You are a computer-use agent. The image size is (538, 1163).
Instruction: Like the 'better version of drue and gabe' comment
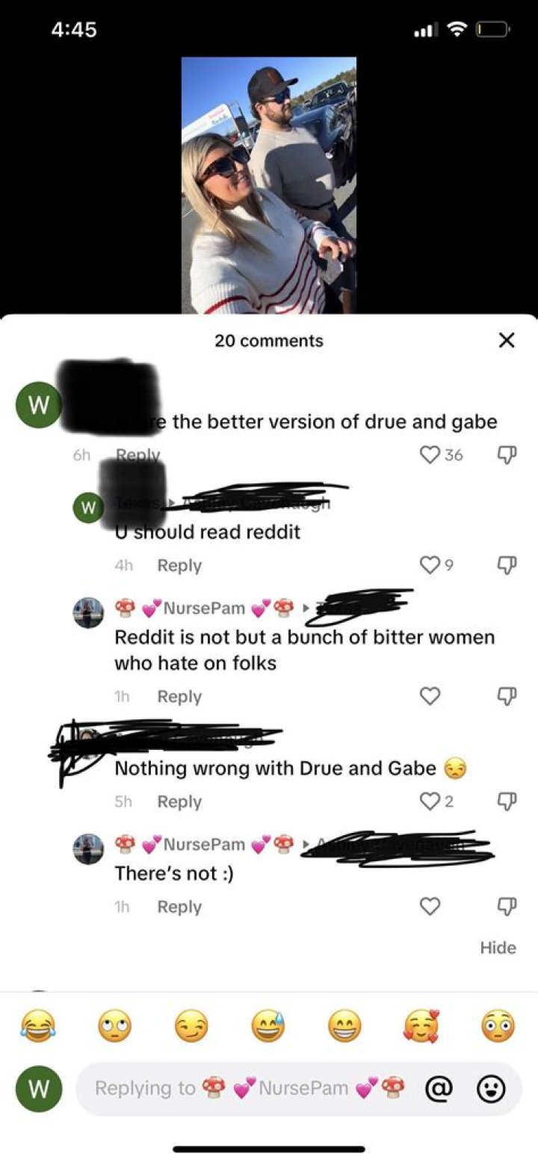tap(430, 455)
